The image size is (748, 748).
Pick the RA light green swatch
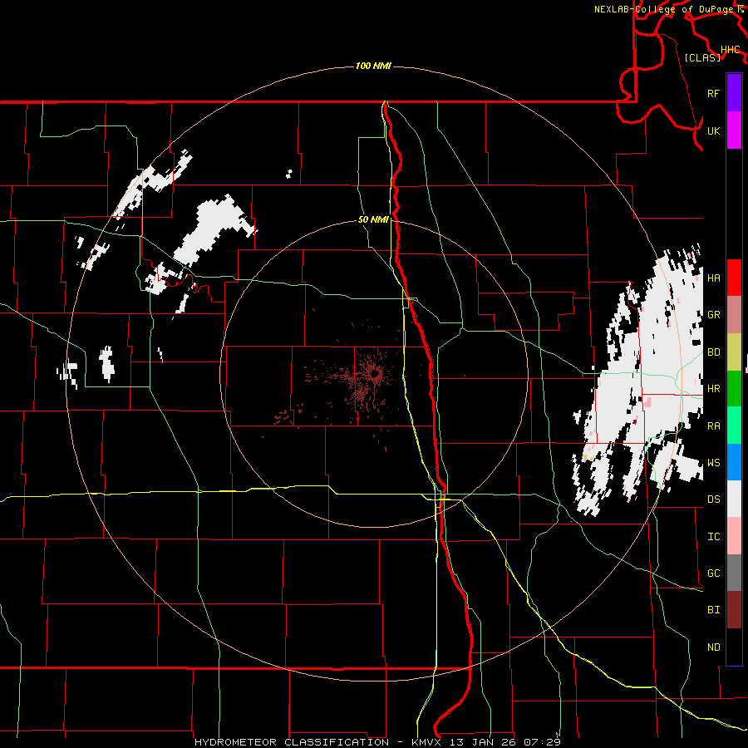[x=734, y=426]
